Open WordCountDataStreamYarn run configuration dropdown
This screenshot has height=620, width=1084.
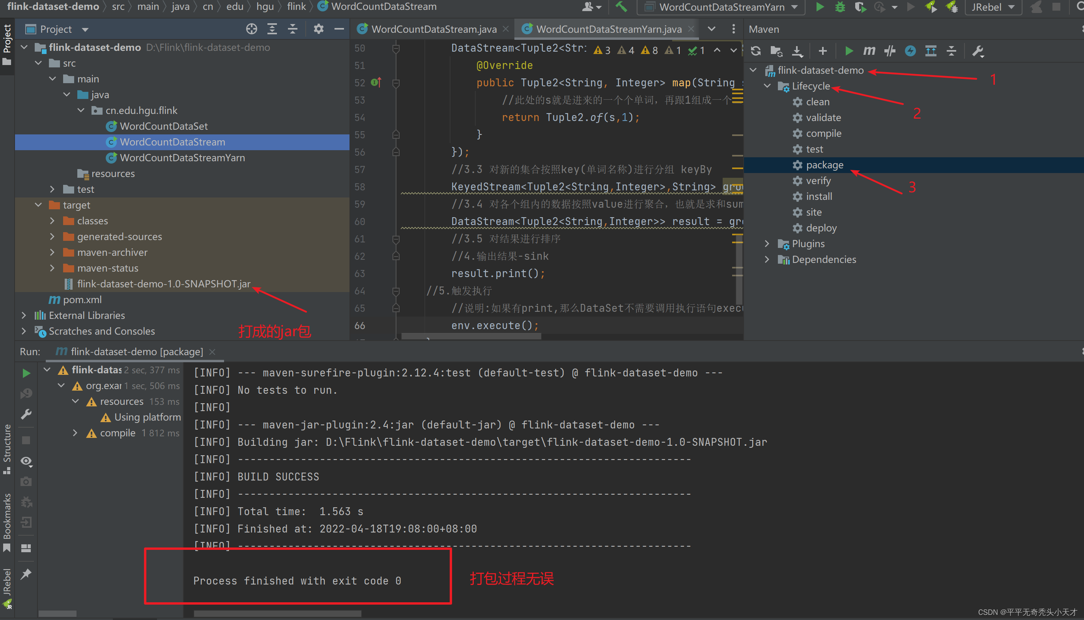[x=721, y=7]
